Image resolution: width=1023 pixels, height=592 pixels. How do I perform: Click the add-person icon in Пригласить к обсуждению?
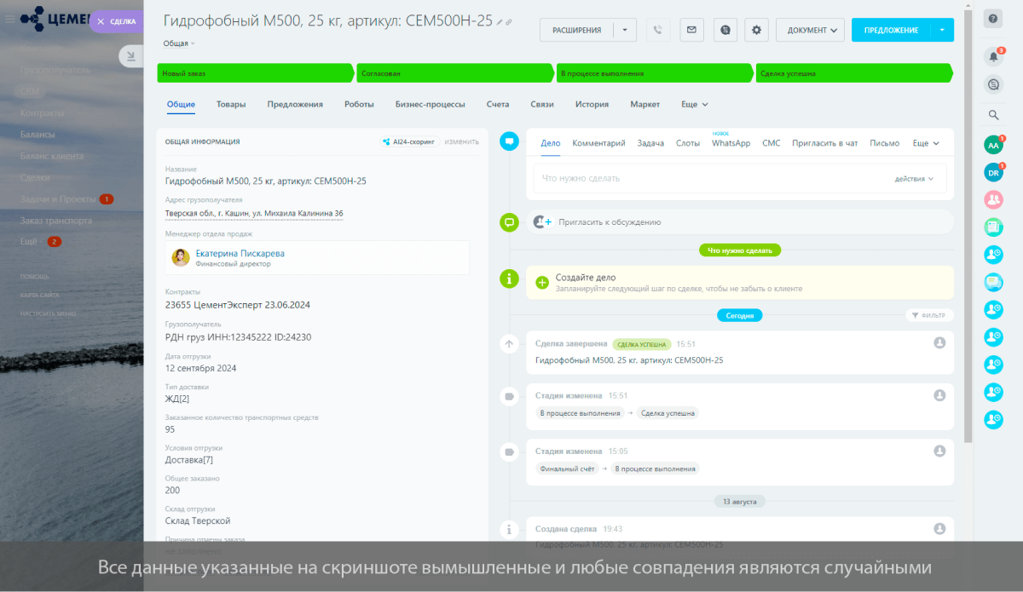point(542,222)
